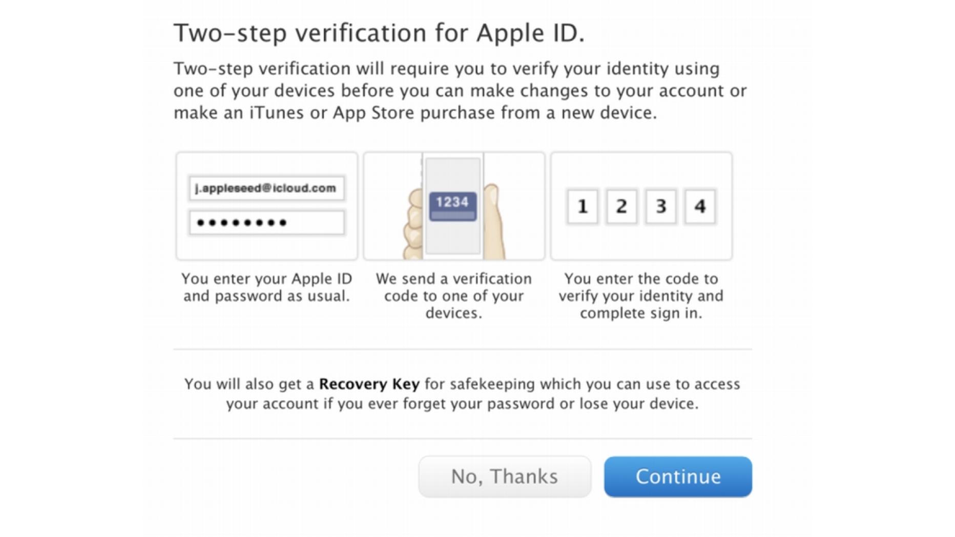
Task: Click the bold Recovery Key text
Action: point(369,384)
